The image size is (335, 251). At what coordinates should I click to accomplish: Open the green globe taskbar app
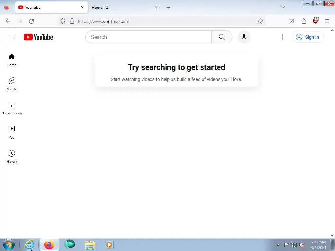70,244
